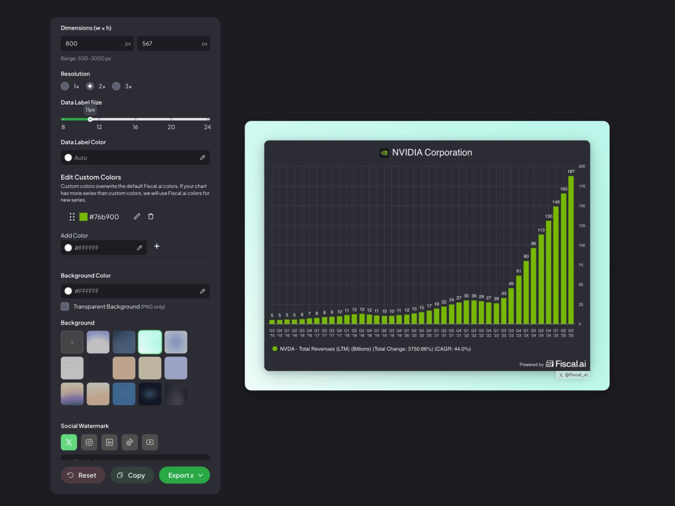Select 3x resolution
The height and width of the screenshot is (506, 675).
pyautogui.click(x=116, y=86)
